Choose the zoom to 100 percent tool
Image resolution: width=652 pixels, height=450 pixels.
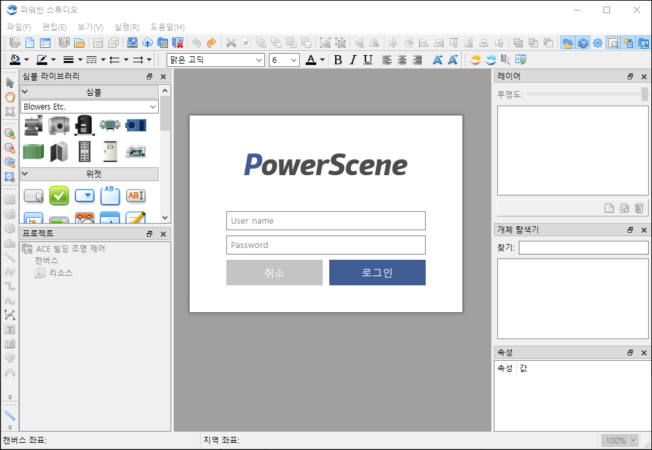point(10,162)
